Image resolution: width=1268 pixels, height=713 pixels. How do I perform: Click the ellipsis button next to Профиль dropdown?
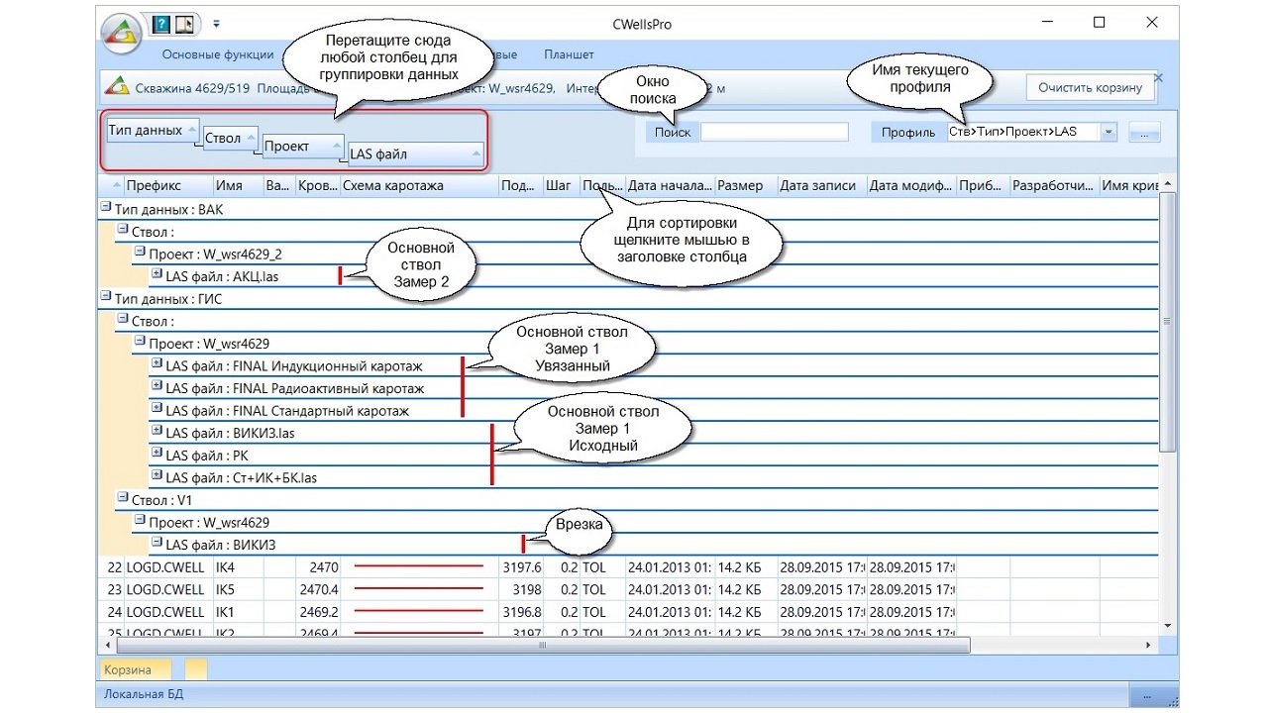tap(1145, 133)
